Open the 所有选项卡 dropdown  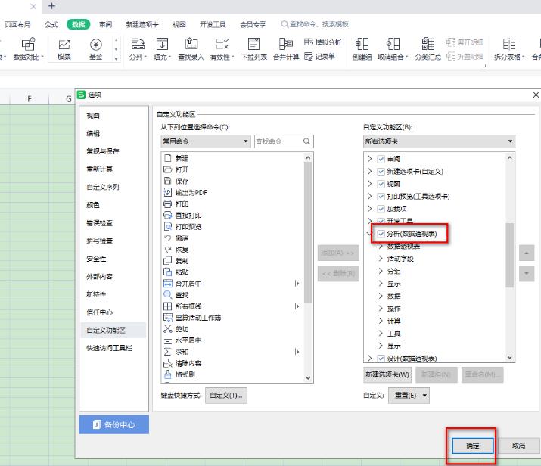point(439,141)
